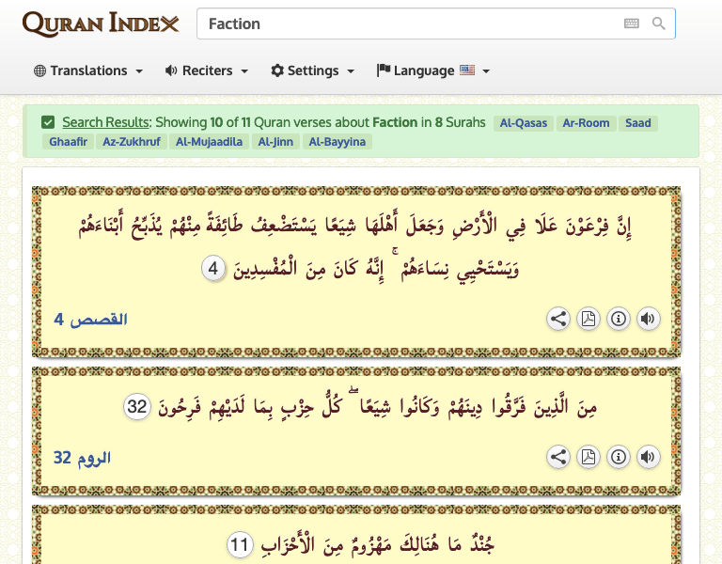Open the virtual keyboard icon in search box

click(x=632, y=23)
